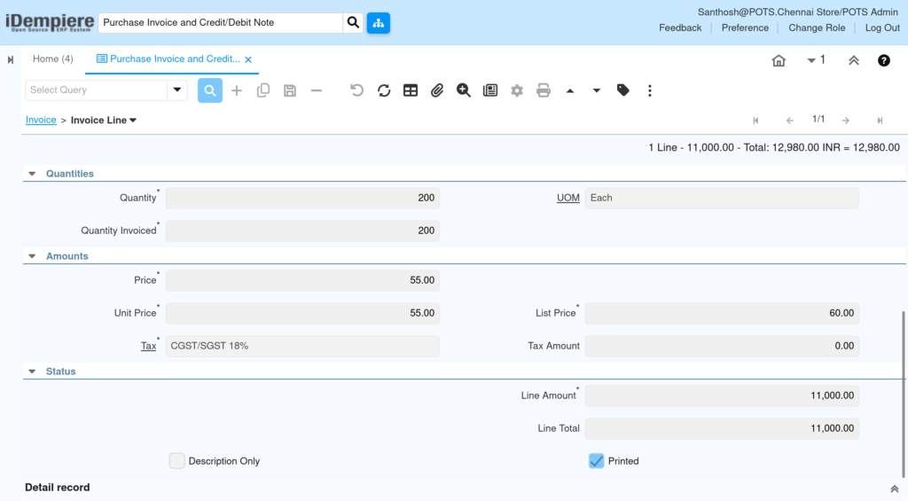
Task: Open attachments with the paperclip icon
Action: pyautogui.click(x=436, y=90)
